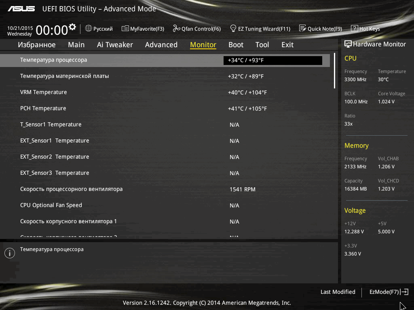Click Memory capacity 16384 MB value

356,189
